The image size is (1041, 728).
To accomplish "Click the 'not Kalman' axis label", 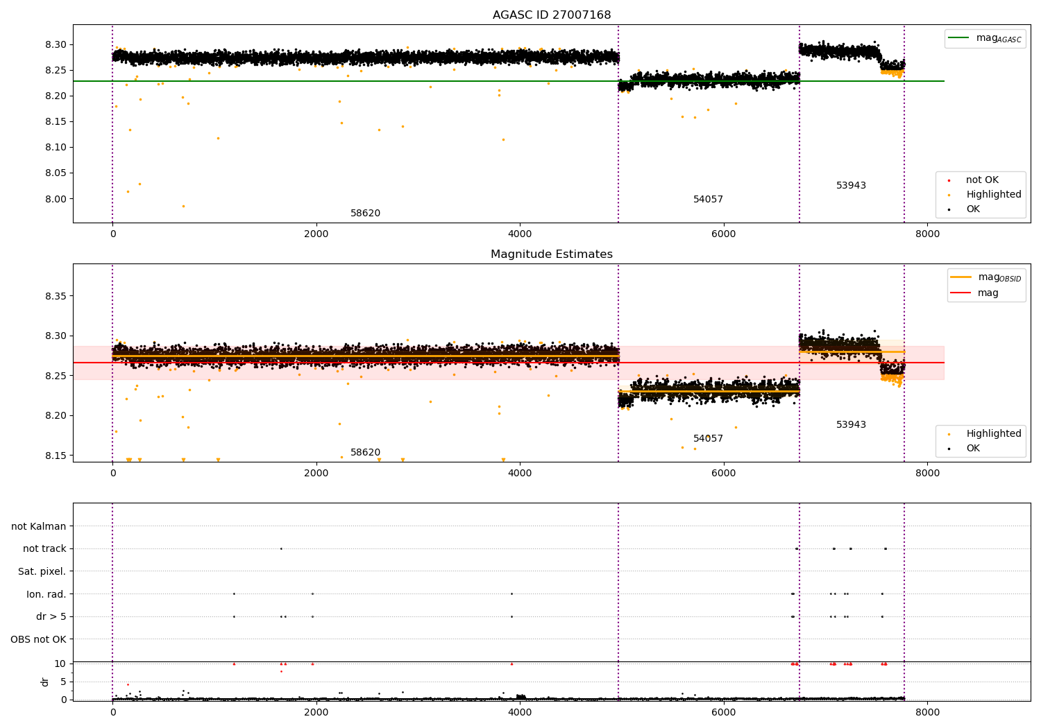I will pyautogui.click(x=39, y=526).
